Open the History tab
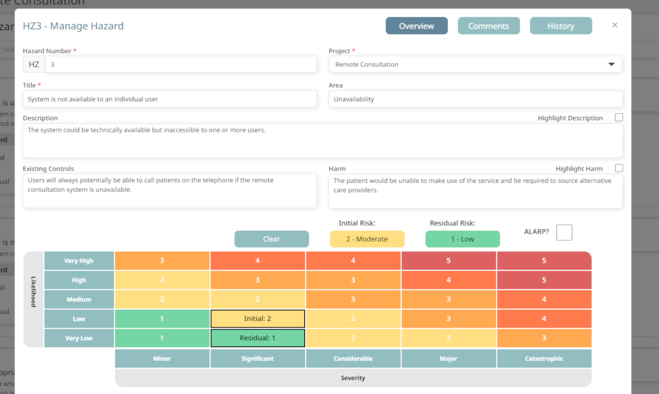Image resolution: width=660 pixels, height=394 pixels. tap(560, 26)
